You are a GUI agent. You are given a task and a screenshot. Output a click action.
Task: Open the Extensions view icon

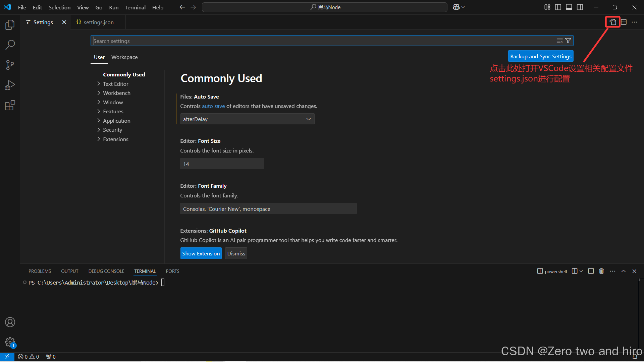coord(10,106)
